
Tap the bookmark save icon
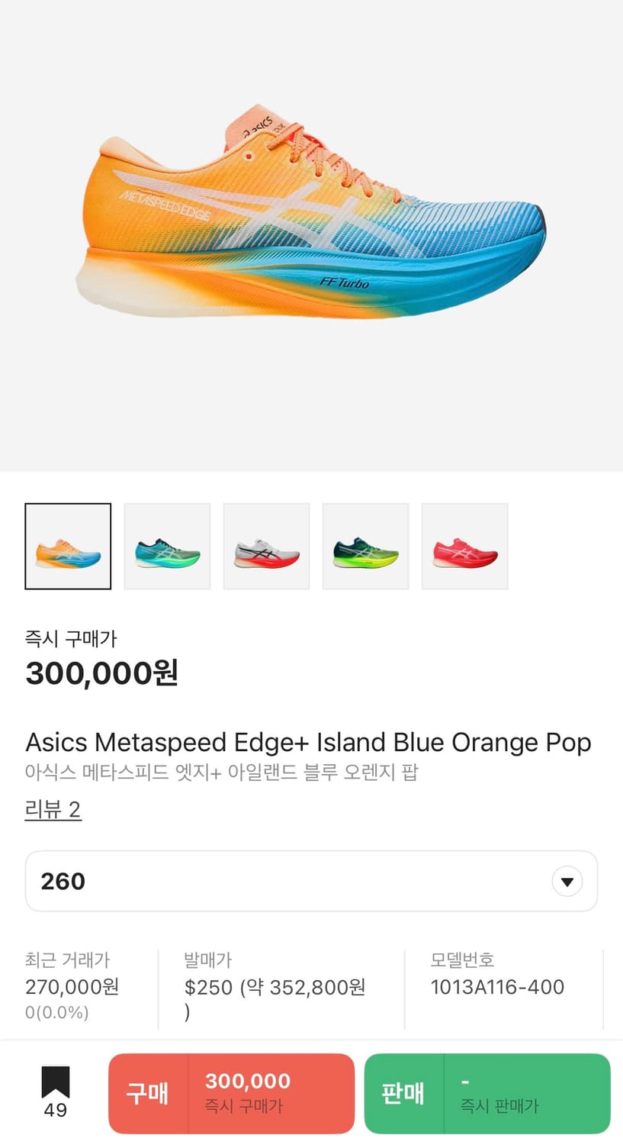tap(55, 1082)
